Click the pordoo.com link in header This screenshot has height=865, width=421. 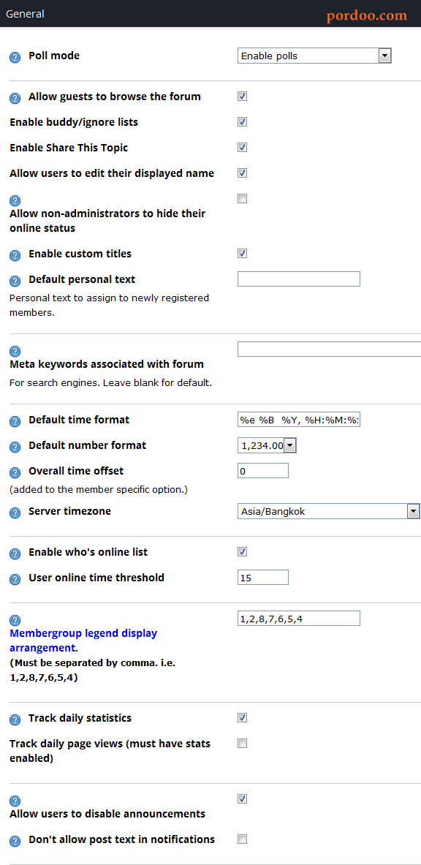click(367, 15)
